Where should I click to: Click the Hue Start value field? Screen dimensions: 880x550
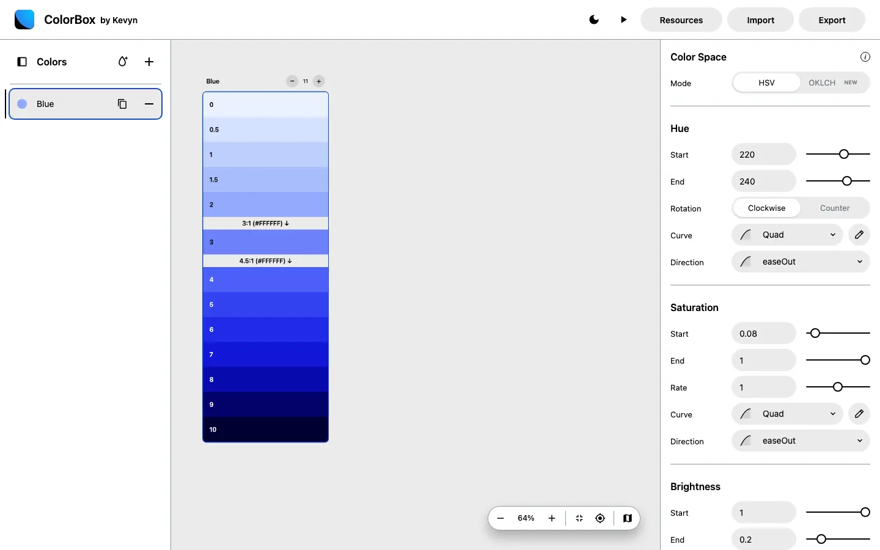[x=763, y=155]
